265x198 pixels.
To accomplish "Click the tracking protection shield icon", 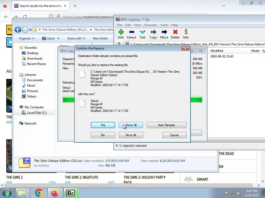I will coord(51,16).
